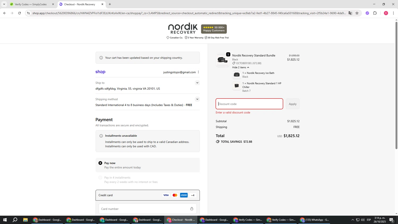Click the Visa card icon
This screenshot has width=398, height=224.
(x=166, y=195)
